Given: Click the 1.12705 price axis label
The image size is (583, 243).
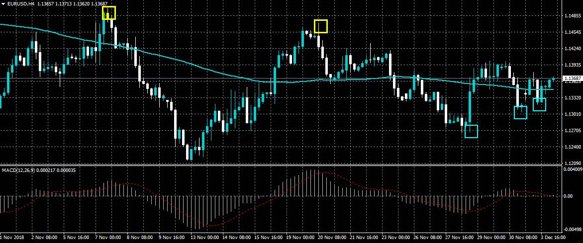Looking at the screenshot, I should click(573, 130).
